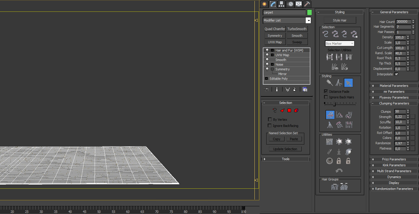Open the Utilities hammer tab
The image size is (419, 214).
point(307,4)
